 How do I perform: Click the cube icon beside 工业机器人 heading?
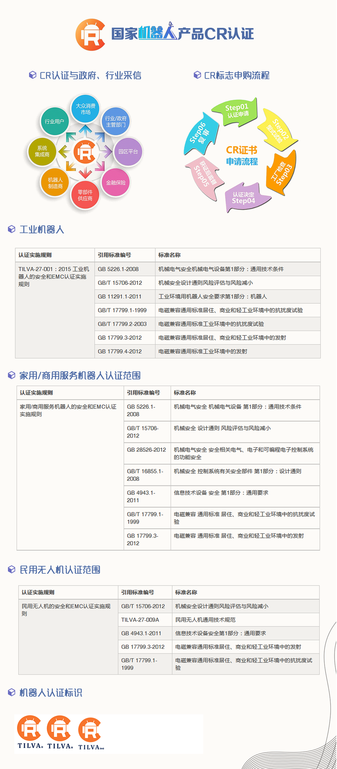[x=12, y=229]
